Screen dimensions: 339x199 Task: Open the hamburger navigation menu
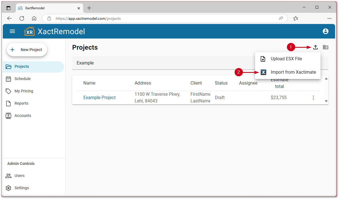coord(12,31)
